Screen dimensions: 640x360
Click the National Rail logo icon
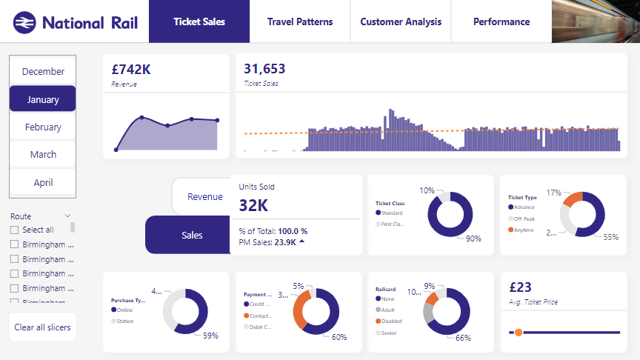coord(24,21)
